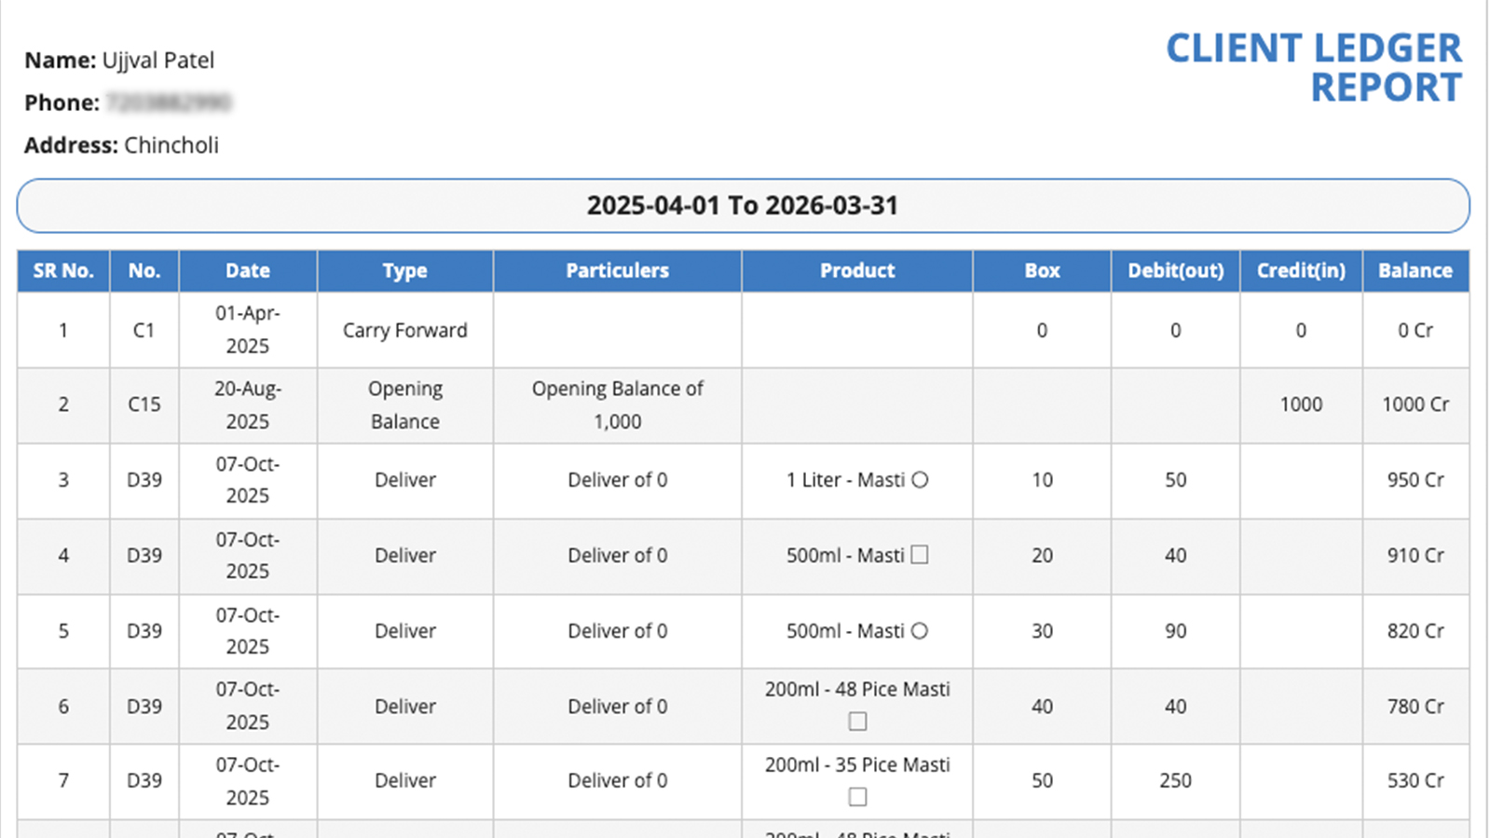
Task: Click the date range bar 2025-04-01 To 2026-03-31
Action: click(x=743, y=206)
